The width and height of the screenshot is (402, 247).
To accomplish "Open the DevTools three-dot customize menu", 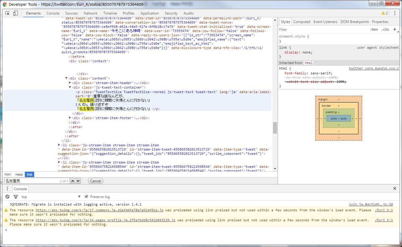I will tap(395, 13).
